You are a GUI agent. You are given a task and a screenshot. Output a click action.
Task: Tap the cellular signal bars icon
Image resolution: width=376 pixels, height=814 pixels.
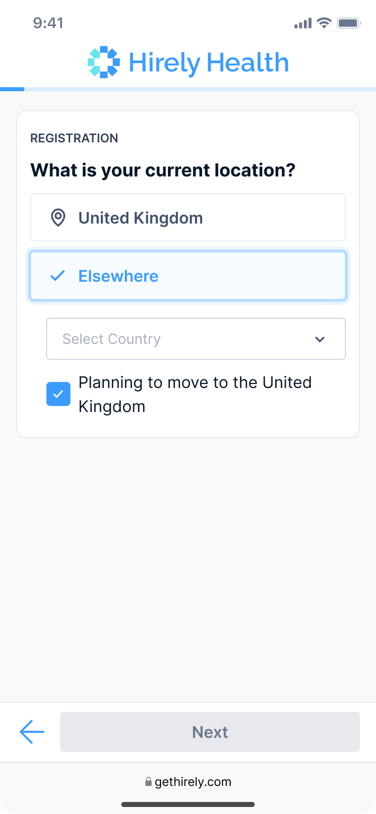pos(303,23)
